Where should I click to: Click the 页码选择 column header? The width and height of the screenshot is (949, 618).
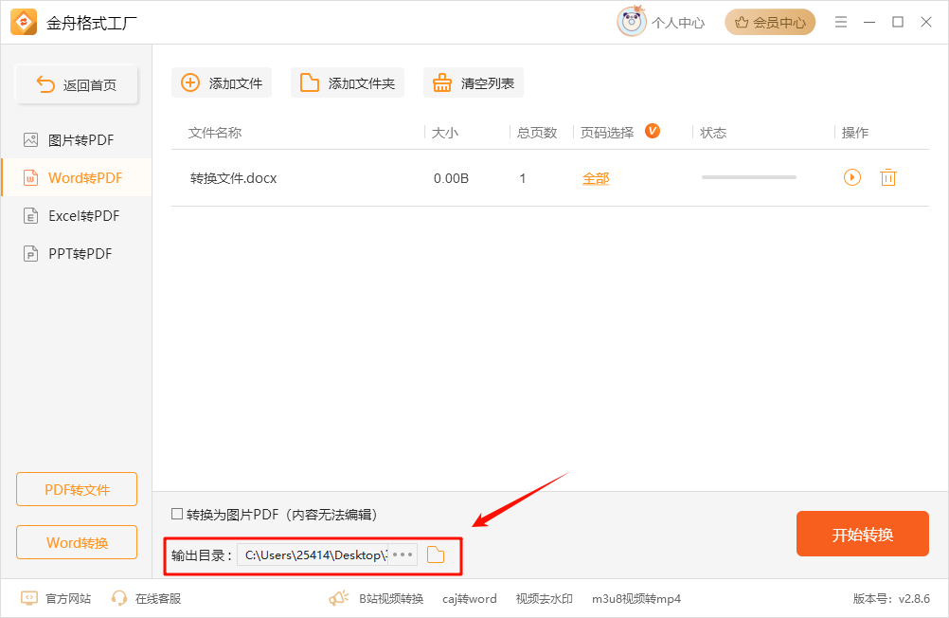607,133
